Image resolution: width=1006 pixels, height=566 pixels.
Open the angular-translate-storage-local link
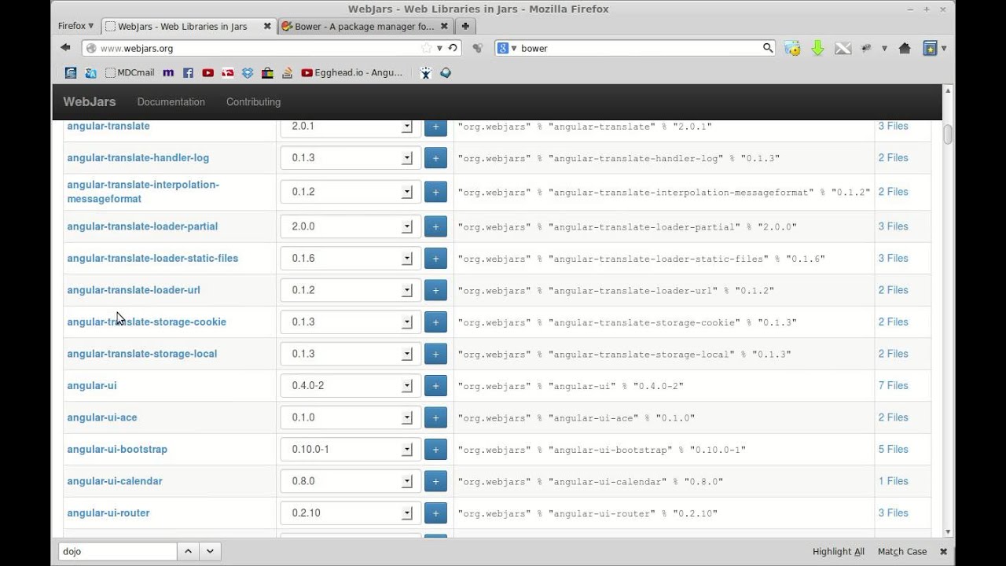[141, 353]
